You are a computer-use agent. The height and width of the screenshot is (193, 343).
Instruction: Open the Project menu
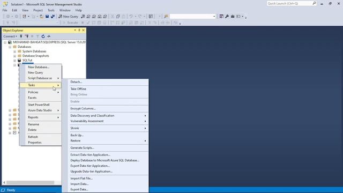tap(38, 10)
